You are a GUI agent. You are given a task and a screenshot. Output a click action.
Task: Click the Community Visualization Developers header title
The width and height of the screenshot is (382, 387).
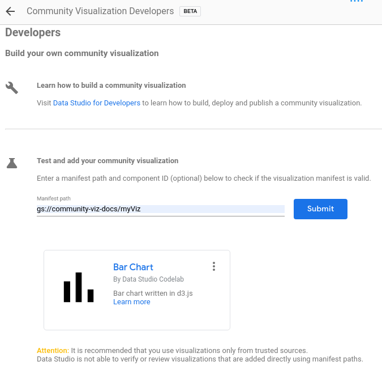[100, 11]
